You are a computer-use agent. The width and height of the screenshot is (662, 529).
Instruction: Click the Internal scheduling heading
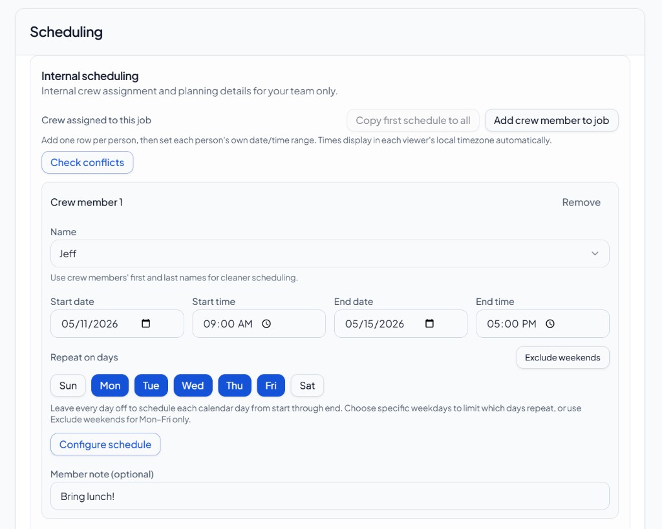tap(90, 76)
